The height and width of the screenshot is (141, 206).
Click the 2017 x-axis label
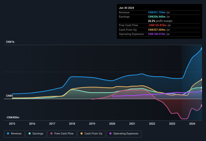(x=52, y=124)
